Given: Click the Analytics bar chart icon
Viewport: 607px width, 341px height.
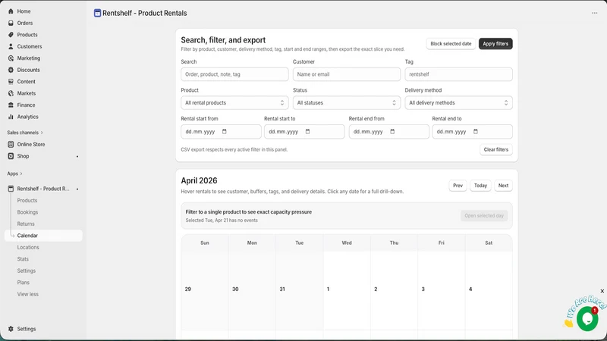Looking at the screenshot, I should 11,117.
